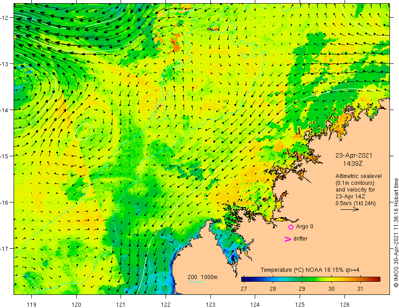Click the 'Altimetric sealevel' caption line
This screenshot has width=399, height=308.
coord(359,176)
